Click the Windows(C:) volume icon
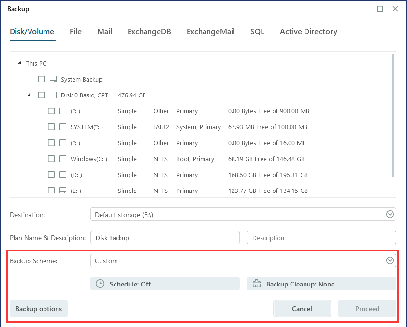The height and width of the screenshot is (327, 407). coord(63,159)
